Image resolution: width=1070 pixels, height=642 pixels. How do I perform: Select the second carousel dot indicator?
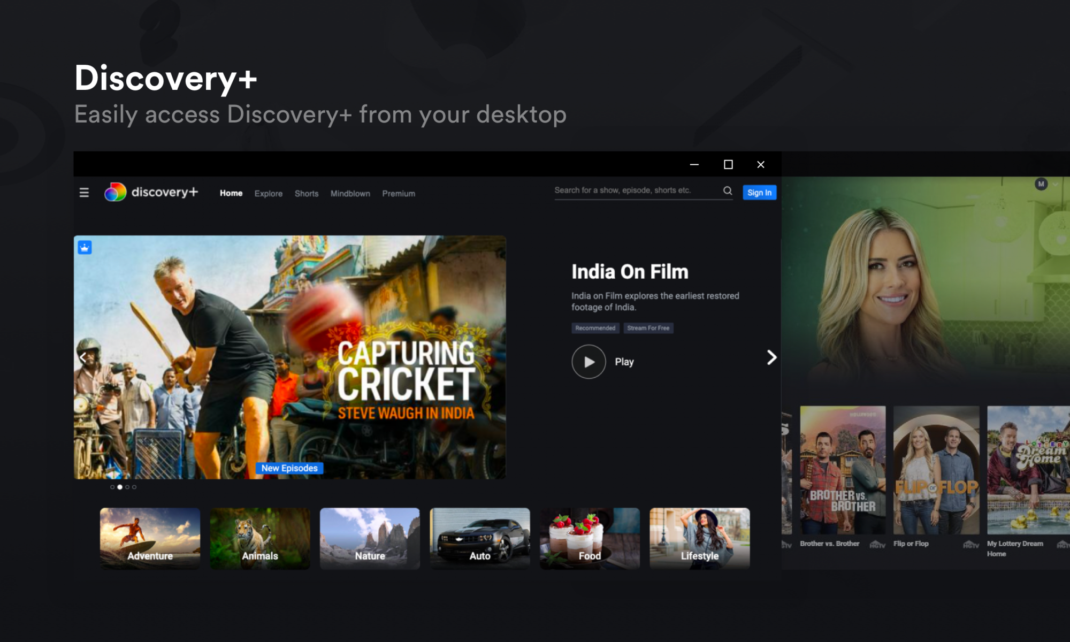click(x=120, y=487)
